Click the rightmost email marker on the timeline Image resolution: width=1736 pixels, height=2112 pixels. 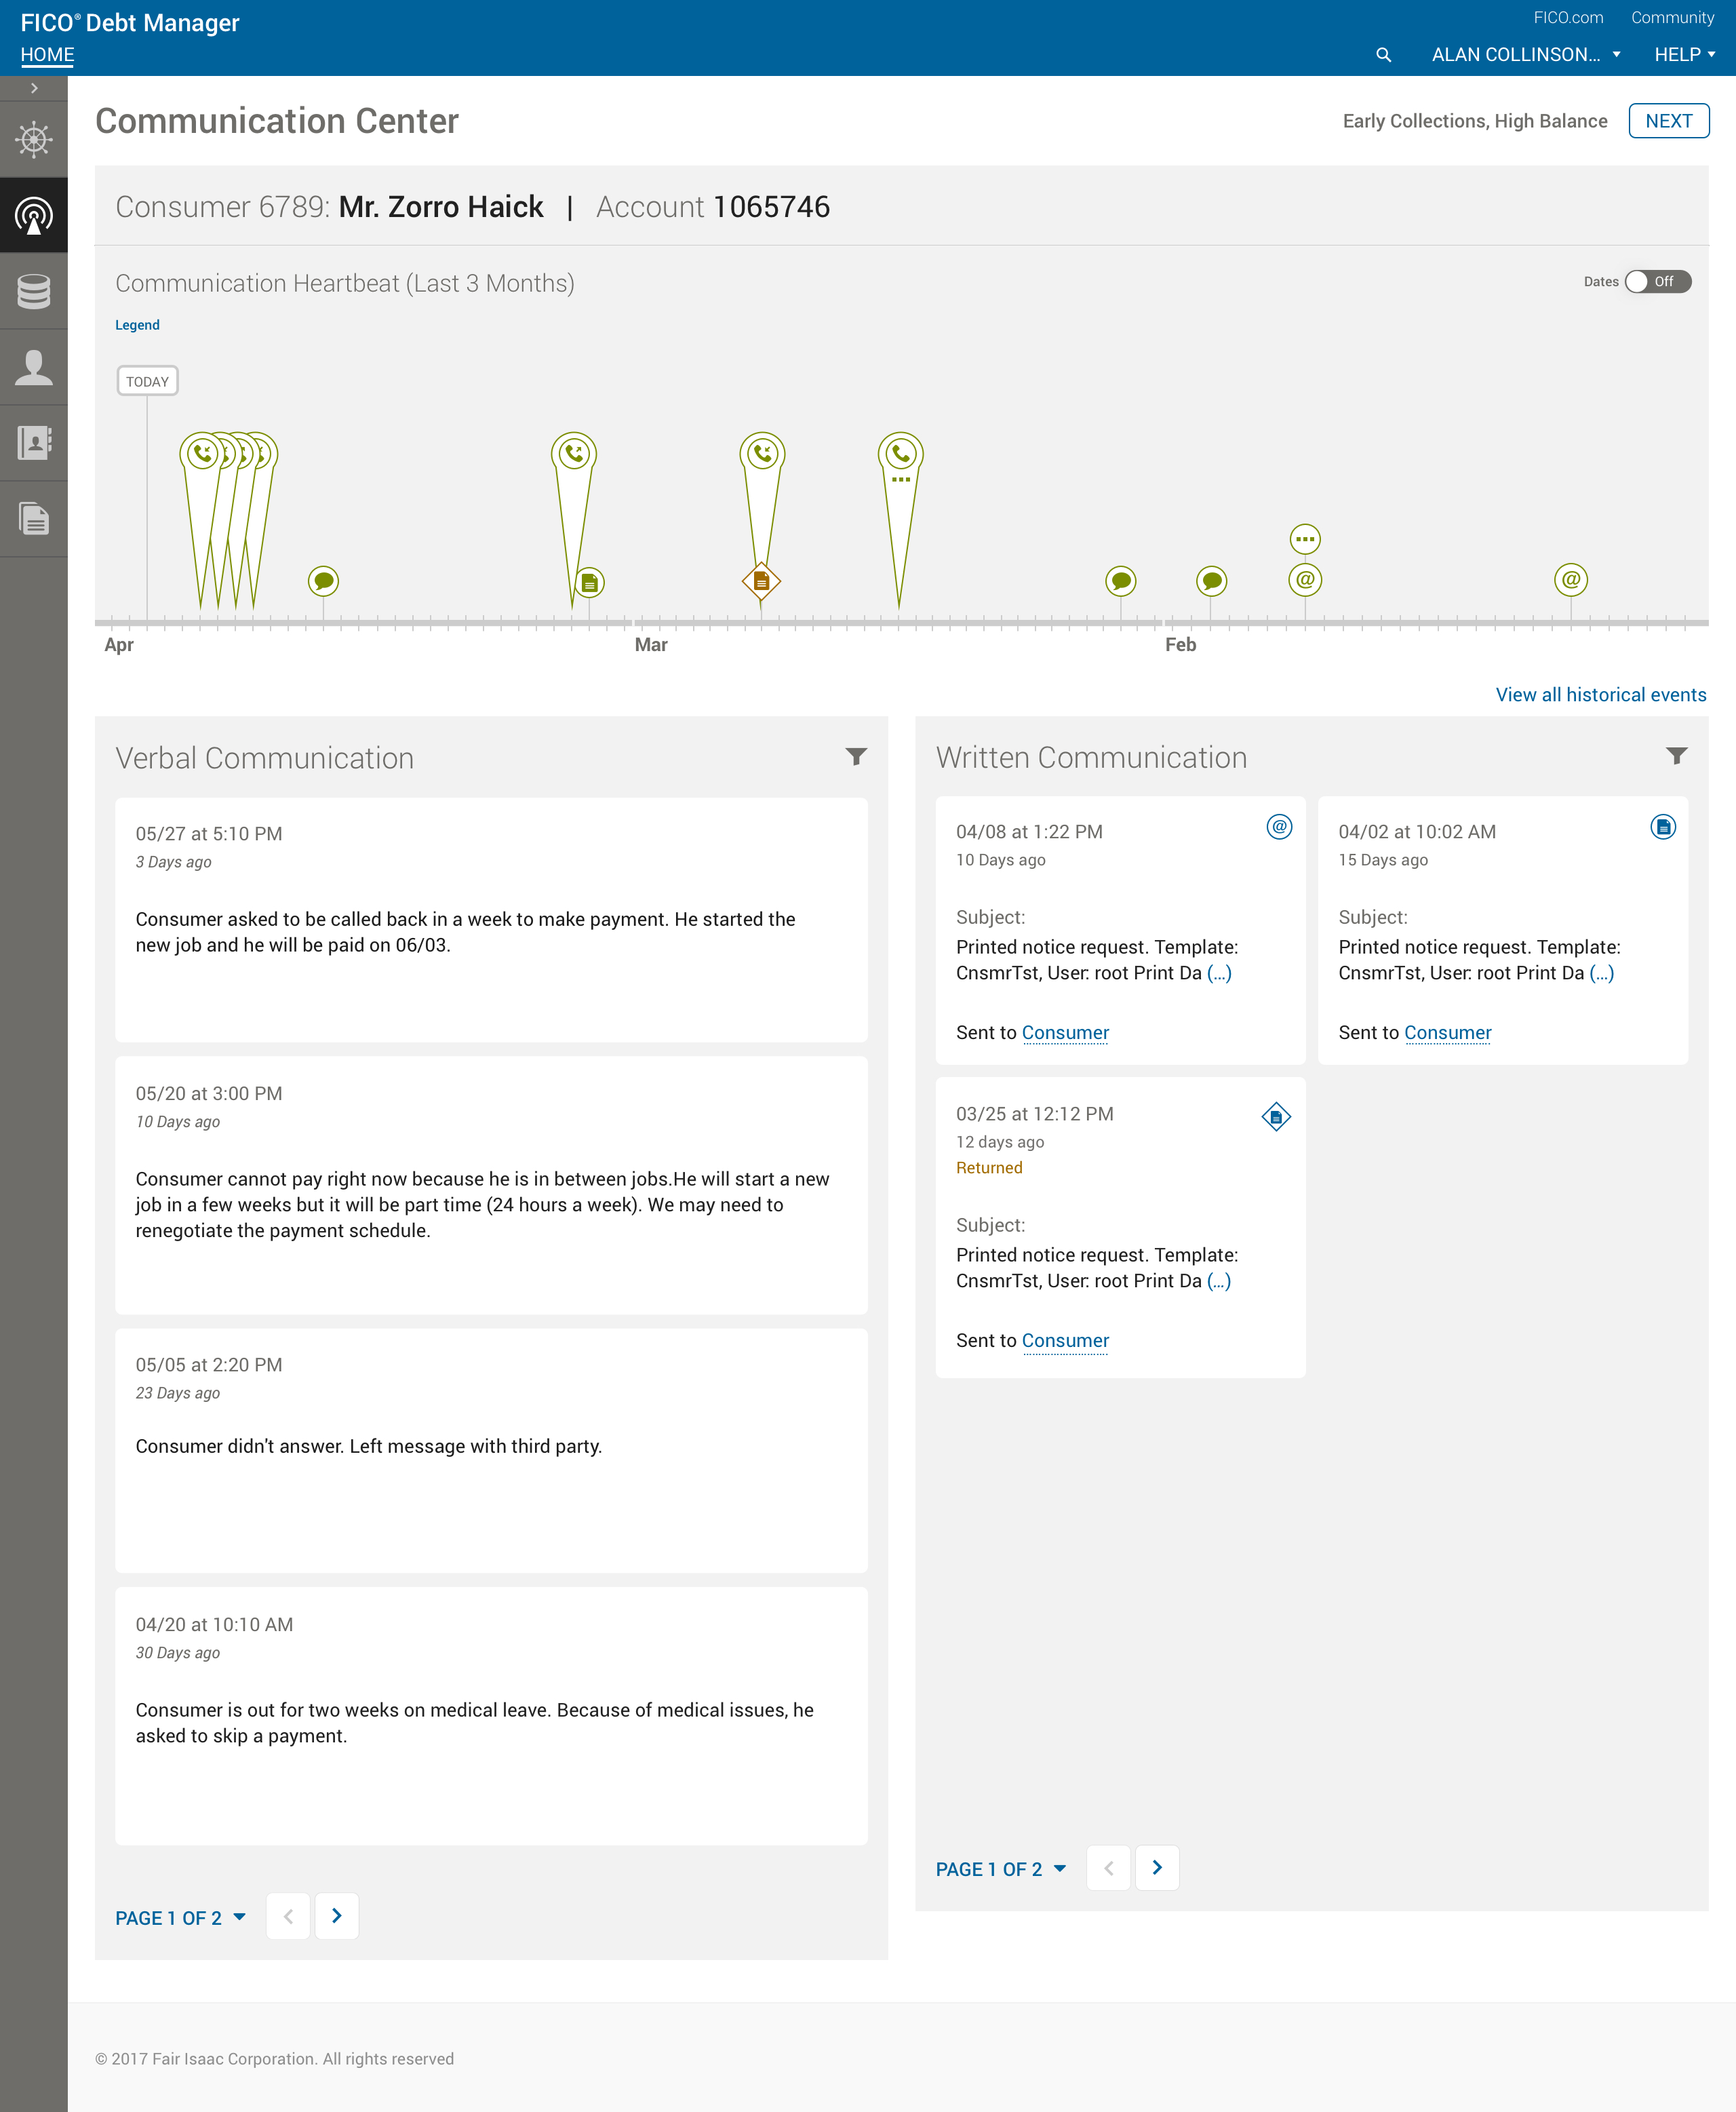click(x=1571, y=579)
